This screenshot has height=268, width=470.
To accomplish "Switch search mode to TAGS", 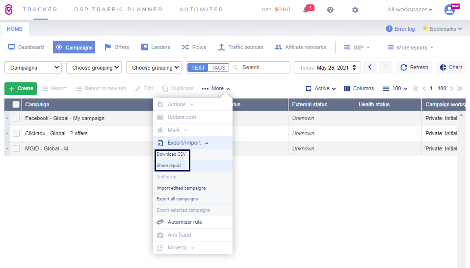I will [218, 68].
